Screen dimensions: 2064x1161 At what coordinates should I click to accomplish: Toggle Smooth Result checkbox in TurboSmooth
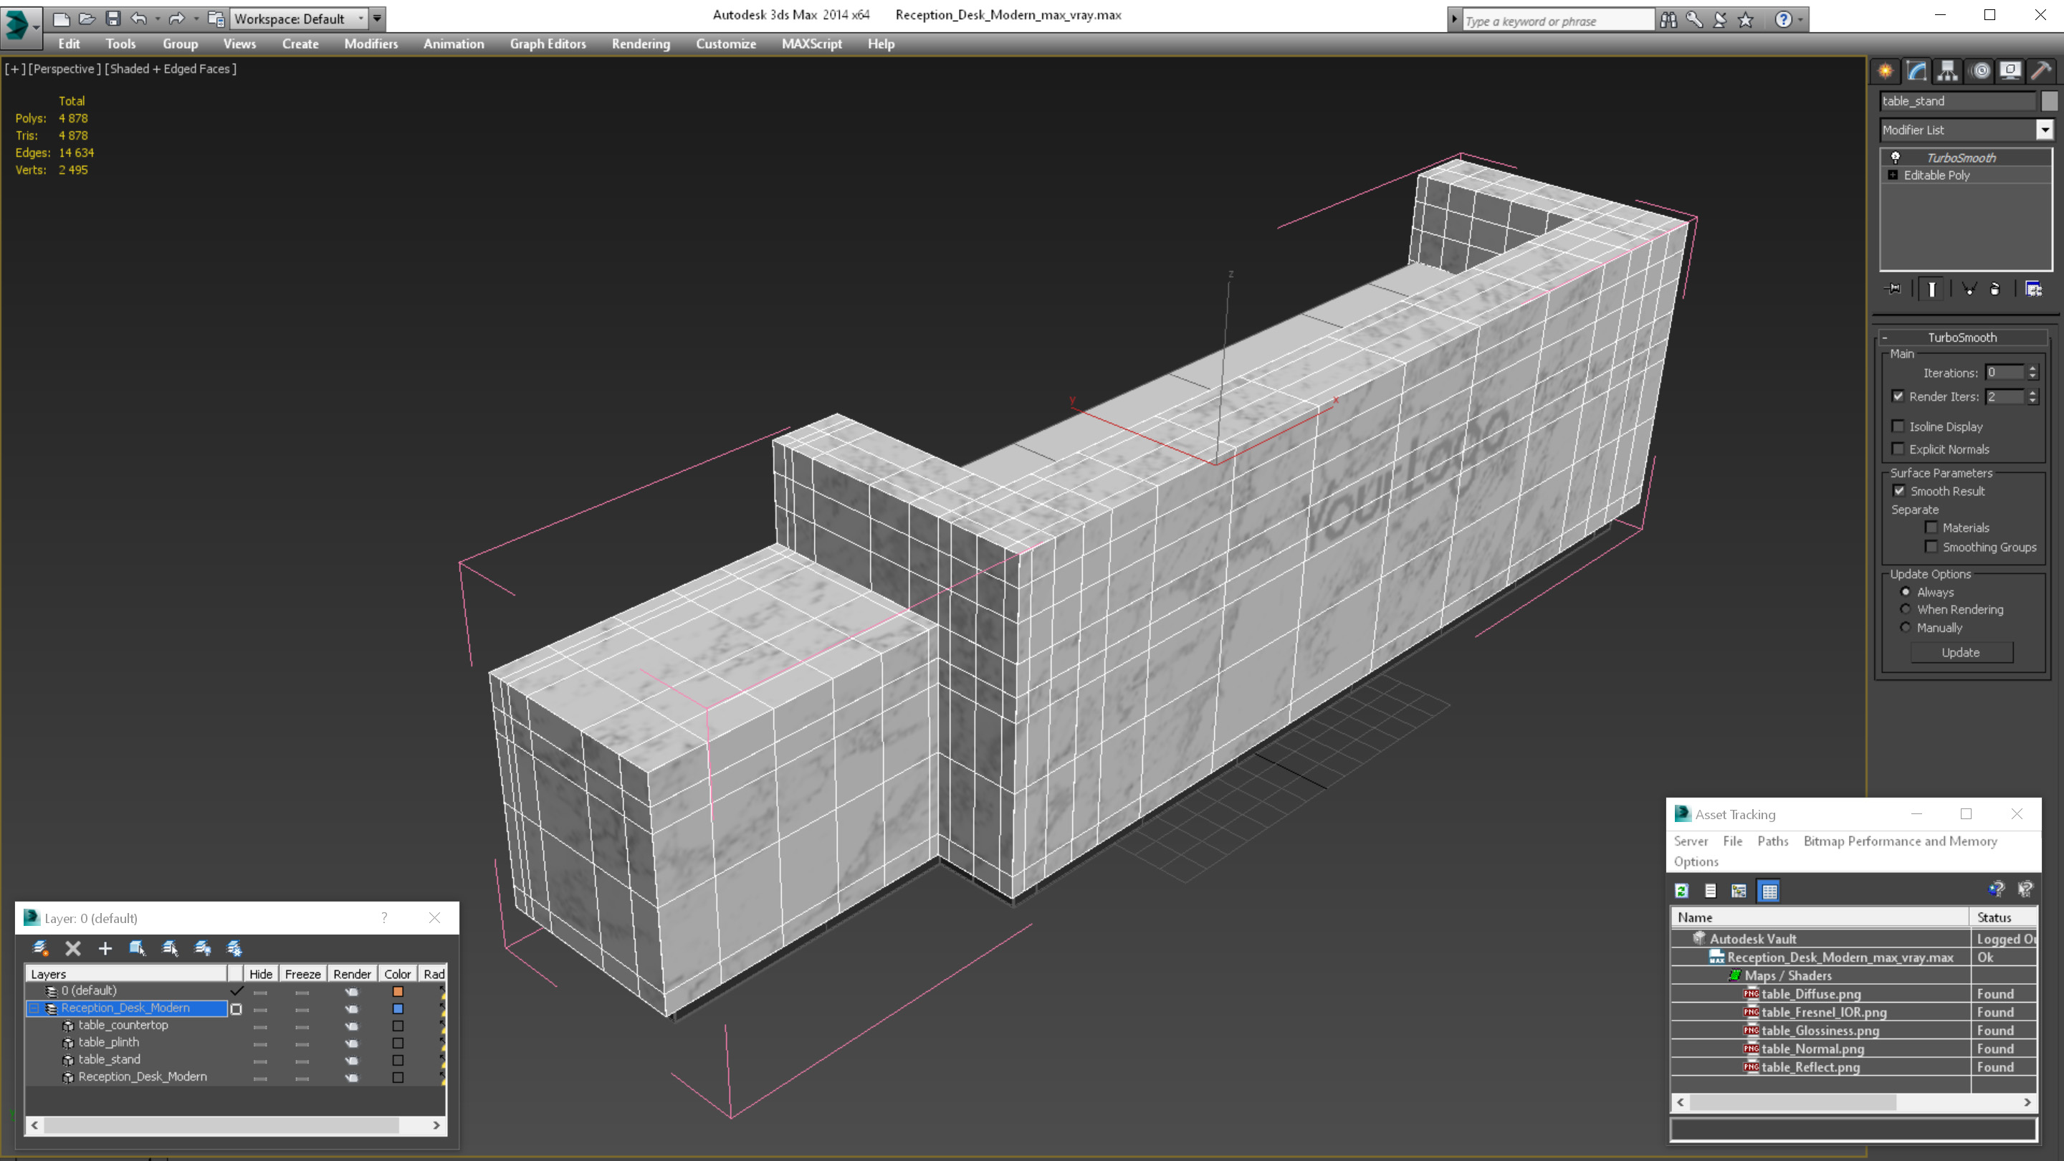1898,490
